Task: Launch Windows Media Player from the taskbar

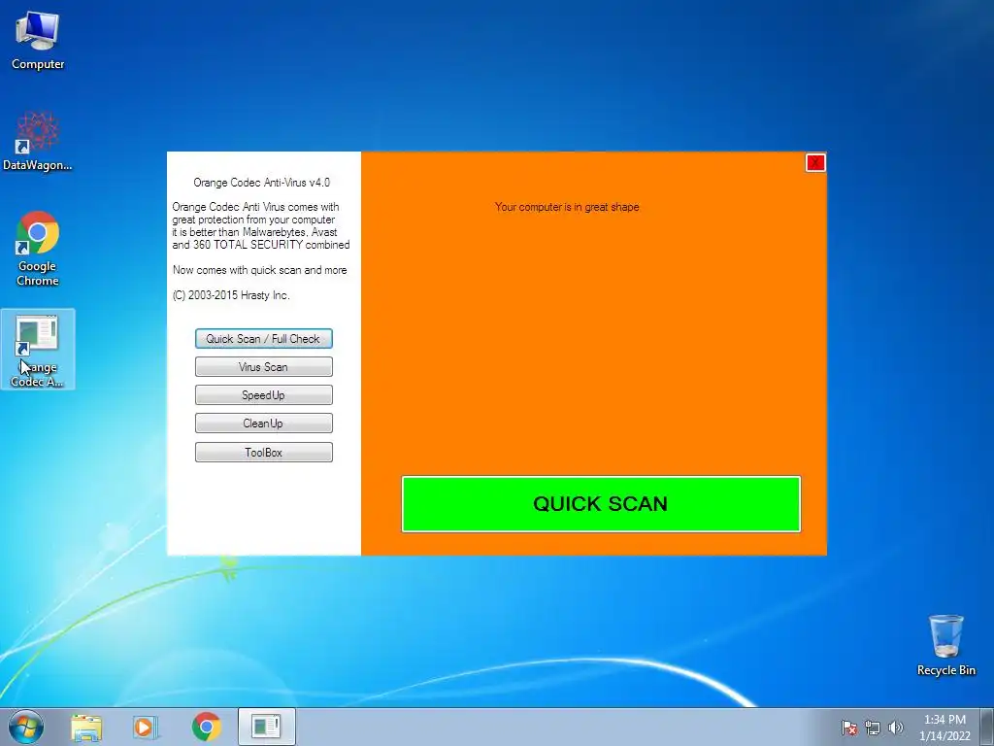Action: 146,727
